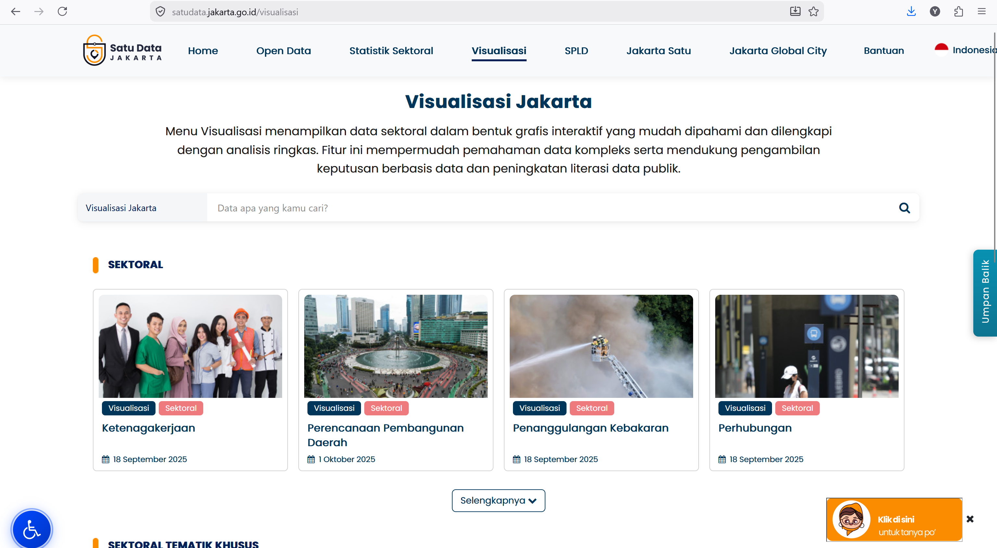Click the Bundaran HI roundabout thumbnail
The width and height of the screenshot is (997, 548).
coord(395,346)
